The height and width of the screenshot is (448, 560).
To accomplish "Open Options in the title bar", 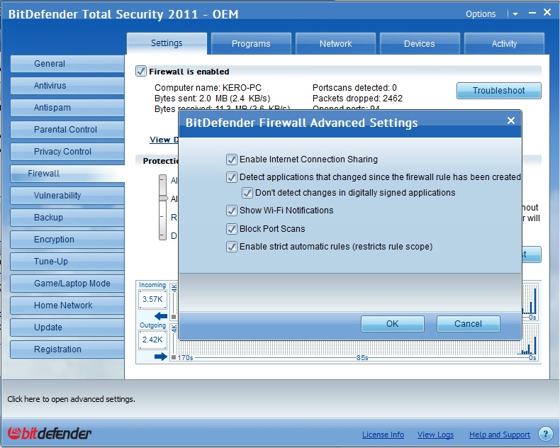I will (x=481, y=14).
